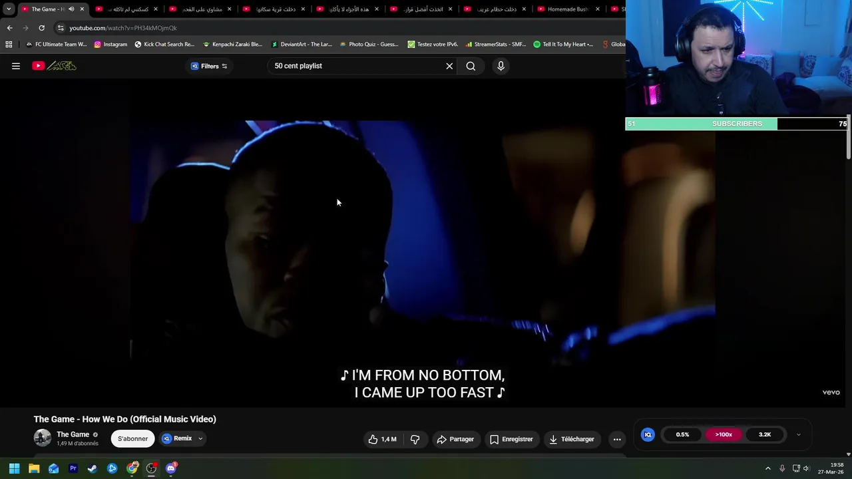This screenshot has width=852, height=479.
Task: Select the 3.2K vidIQ stat pill
Action: click(765, 434)
